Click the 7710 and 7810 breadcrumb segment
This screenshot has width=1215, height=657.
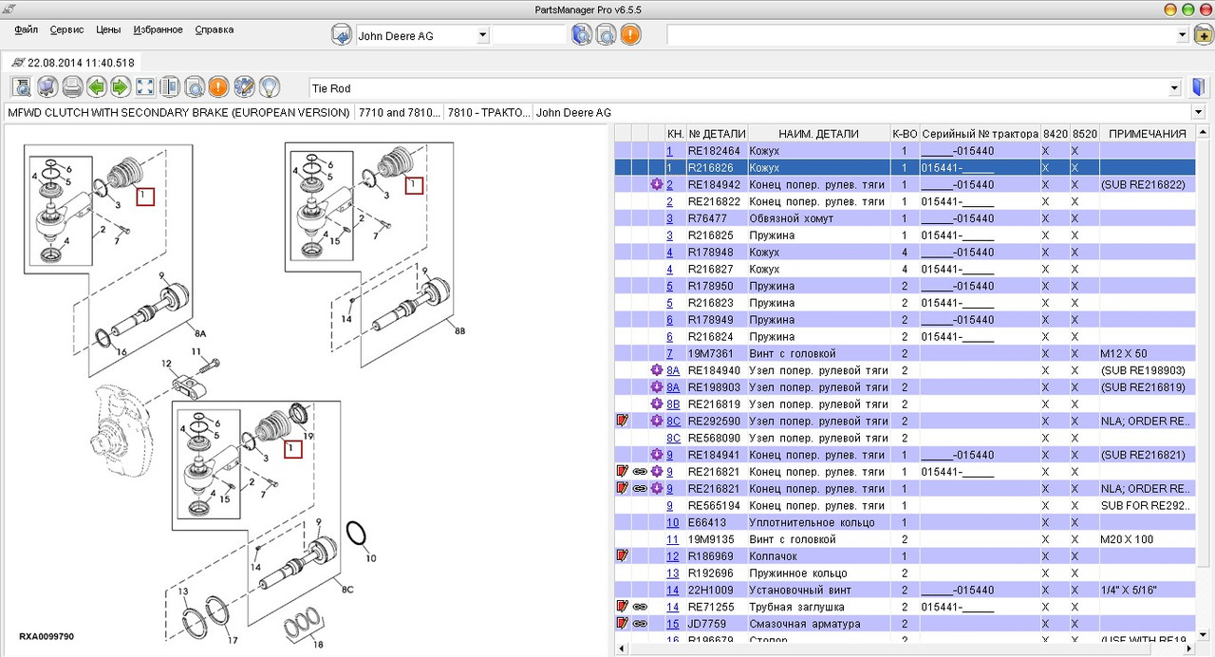pos(398,113)
